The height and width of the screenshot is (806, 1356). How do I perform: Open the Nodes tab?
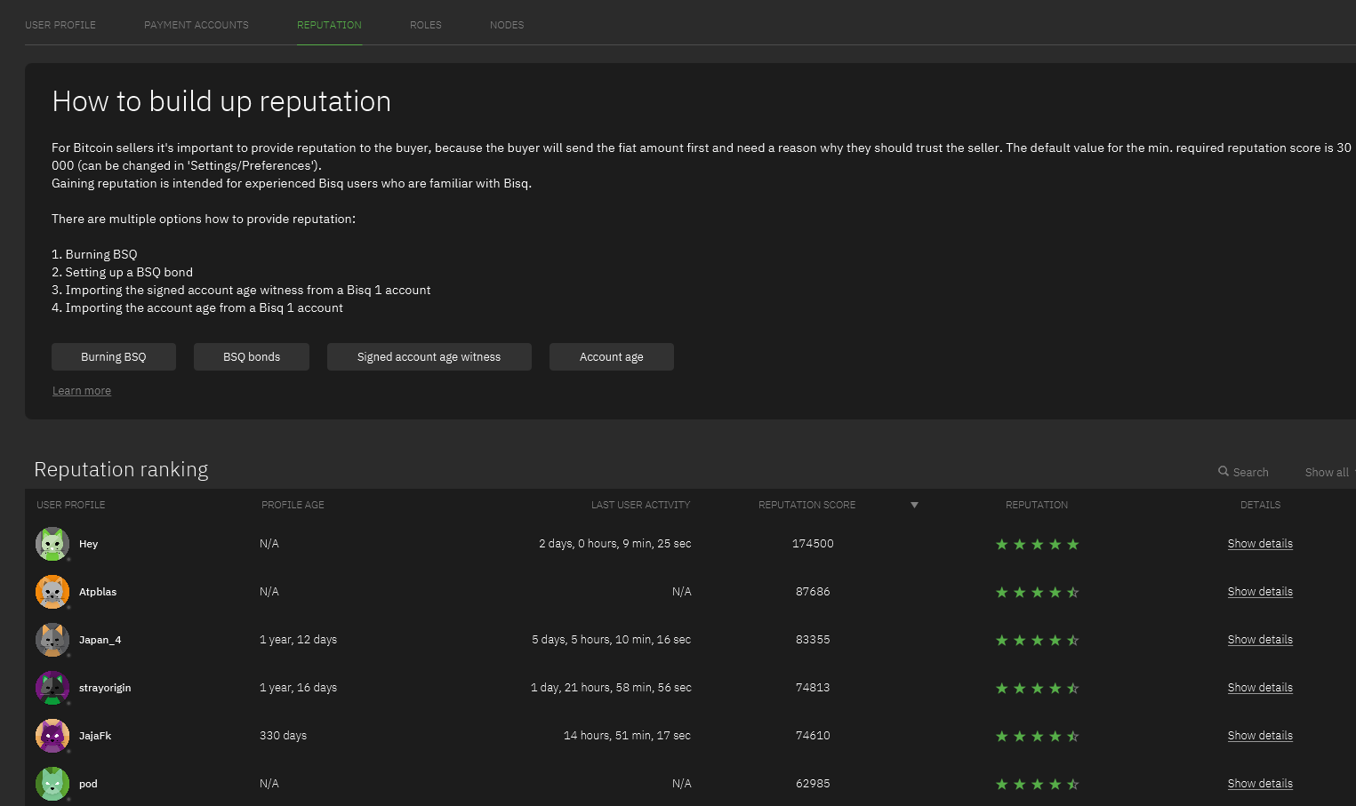tap(507, 25)
